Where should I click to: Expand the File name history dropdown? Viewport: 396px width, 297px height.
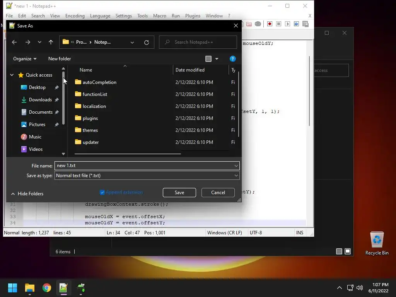(x=236, y=166)
